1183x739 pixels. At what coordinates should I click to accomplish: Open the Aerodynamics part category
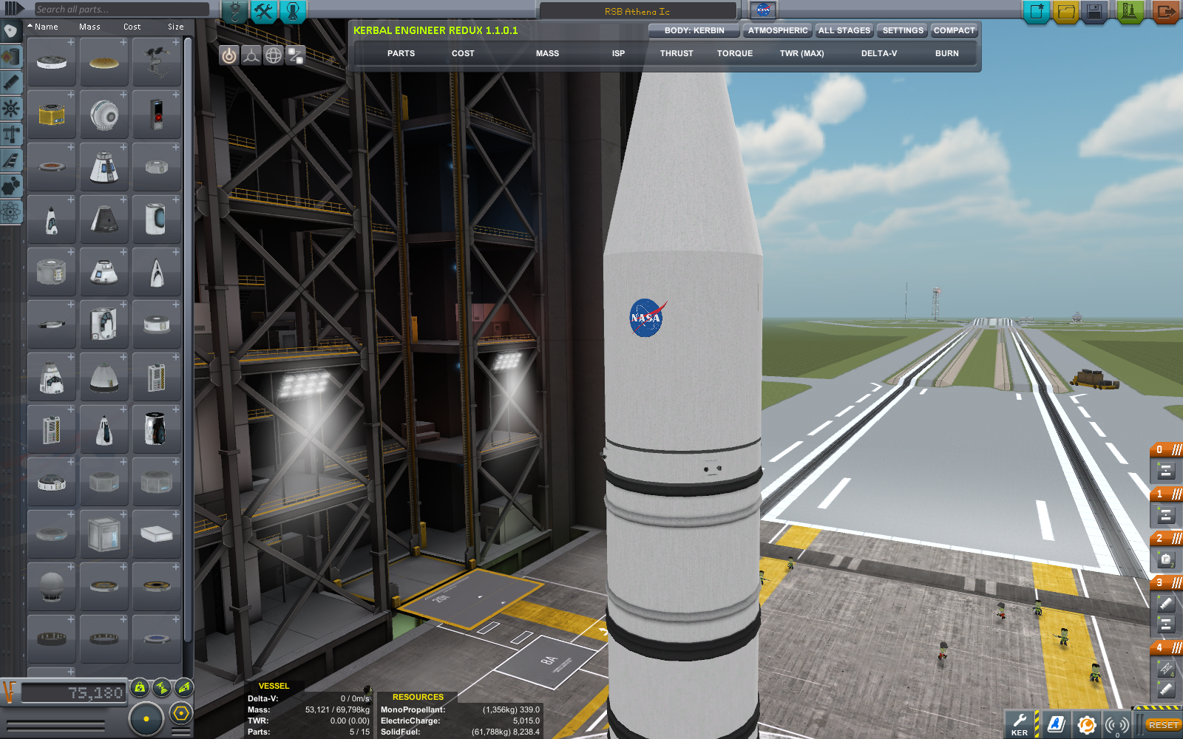click(x=10, y=160)
